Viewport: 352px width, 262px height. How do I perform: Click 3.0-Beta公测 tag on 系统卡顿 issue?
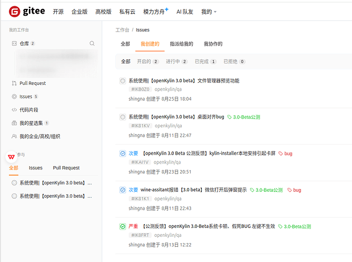pyautogui.click(x=295, y=226)
